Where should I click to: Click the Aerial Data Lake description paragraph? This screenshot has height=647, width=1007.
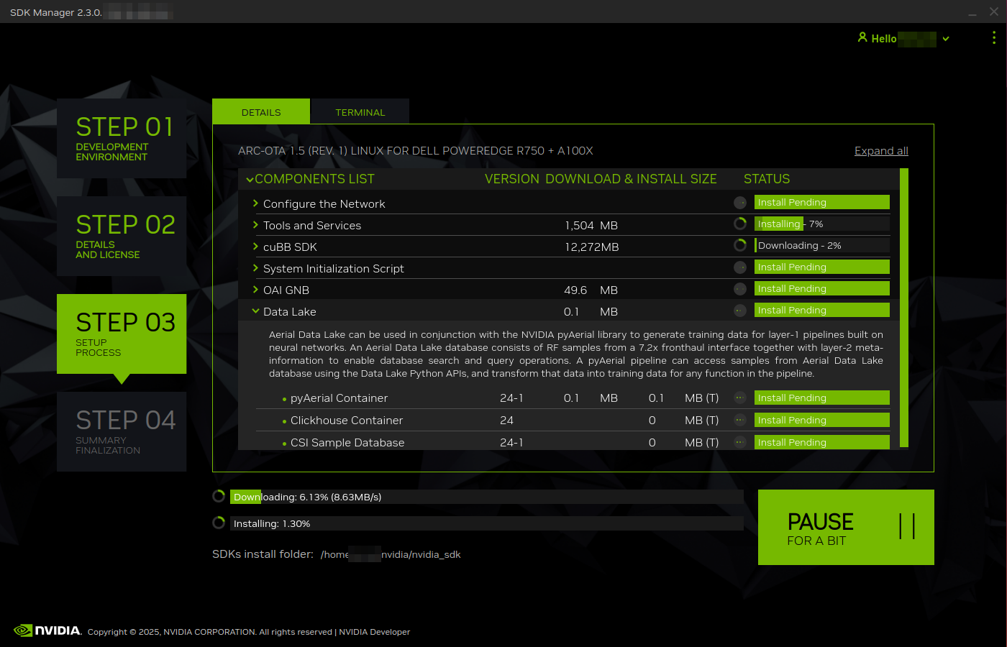(x=576, y=354)
